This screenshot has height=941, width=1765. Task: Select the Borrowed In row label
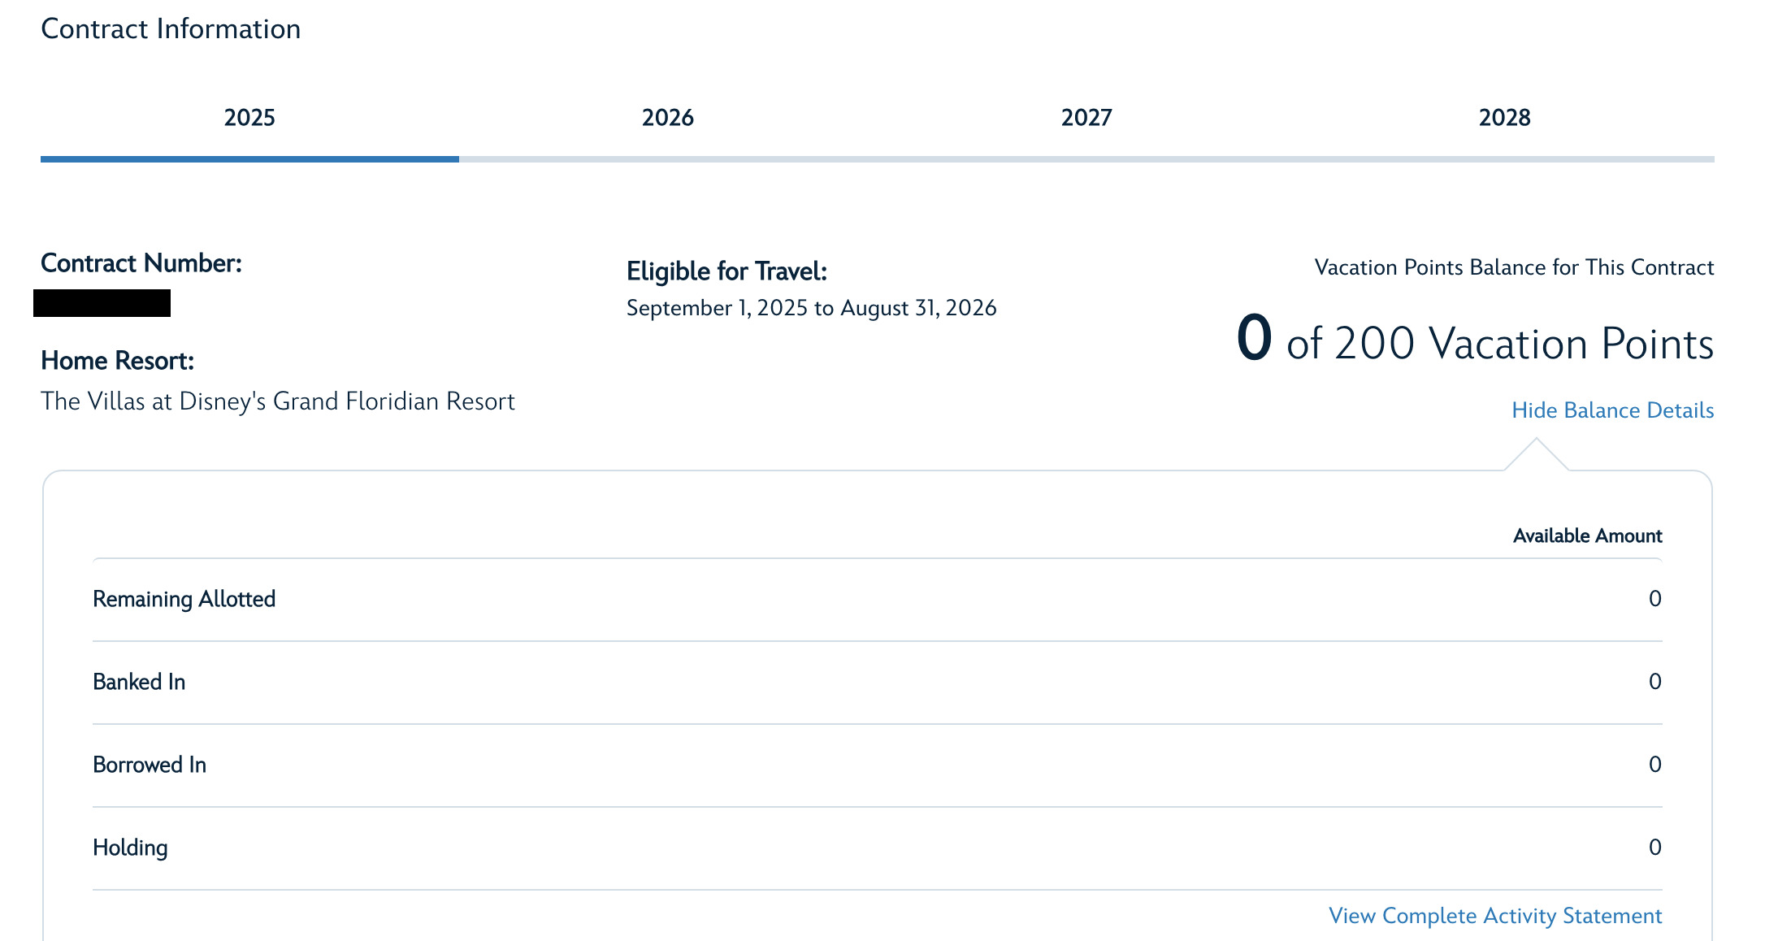150,765
